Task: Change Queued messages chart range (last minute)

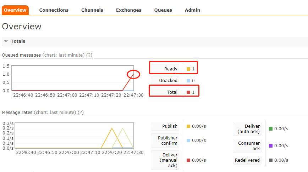Action: point(63,55)
